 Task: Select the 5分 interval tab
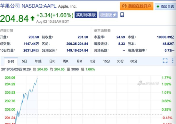coord(93,61)
